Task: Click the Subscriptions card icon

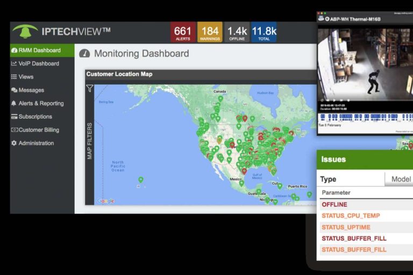Action: click(x=14, y=117)
